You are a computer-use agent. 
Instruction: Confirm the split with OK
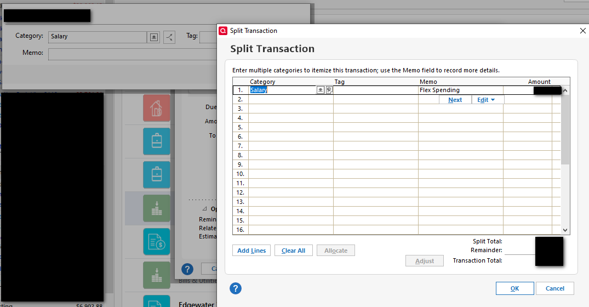tap(514, 288)
